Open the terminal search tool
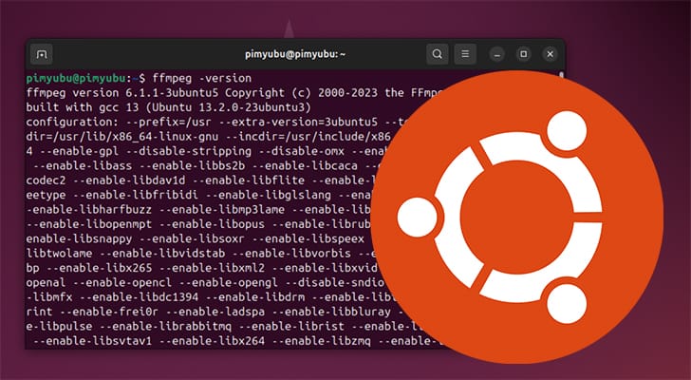 point(438,54)
